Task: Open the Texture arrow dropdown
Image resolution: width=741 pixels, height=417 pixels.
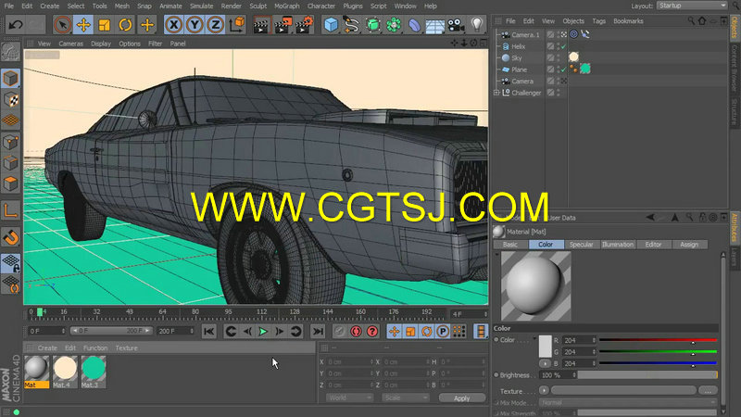Action: (545, 390)
